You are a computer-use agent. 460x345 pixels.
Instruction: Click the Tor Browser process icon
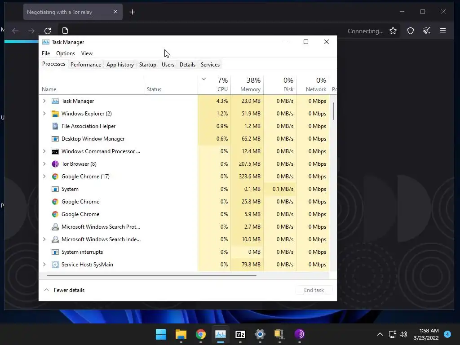coord(55,164)
